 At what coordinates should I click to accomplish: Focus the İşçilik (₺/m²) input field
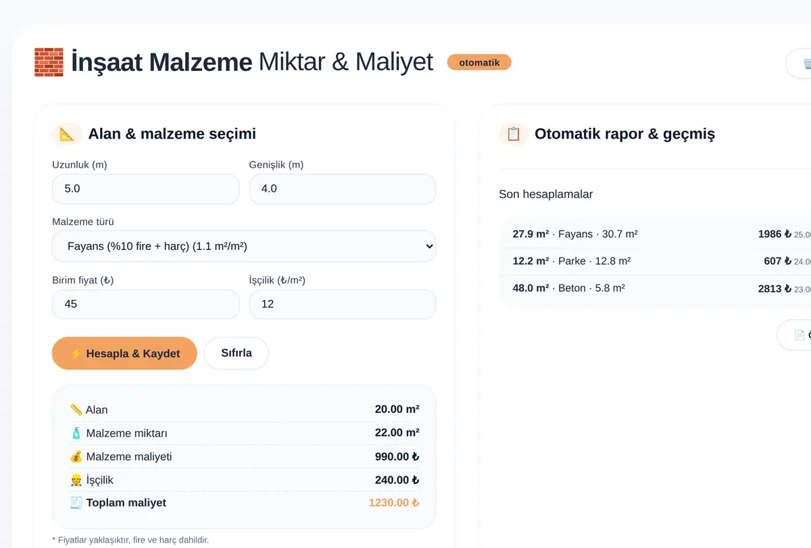click(343, 304)
